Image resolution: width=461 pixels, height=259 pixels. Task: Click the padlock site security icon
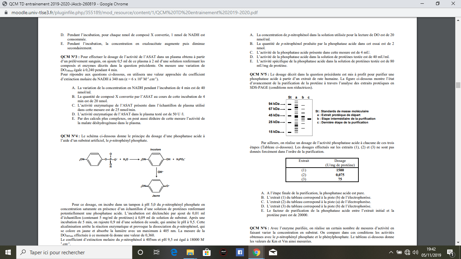pos(6,12)
